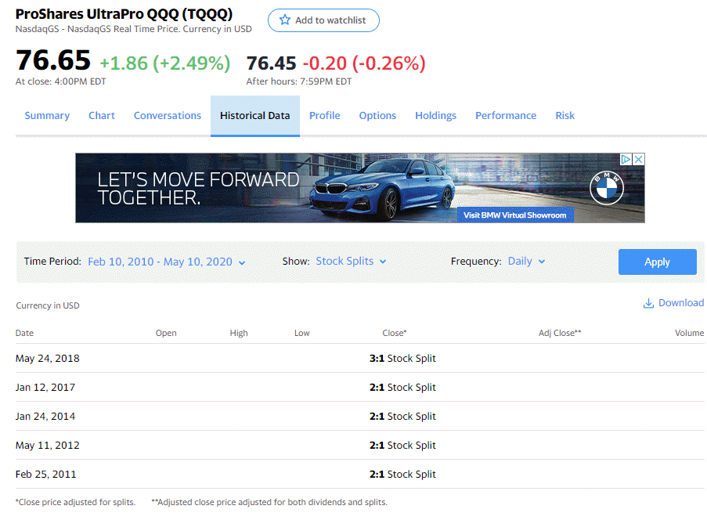707x520 pixels.
Task: Click the Apply button
Action: tap(657, 262)
